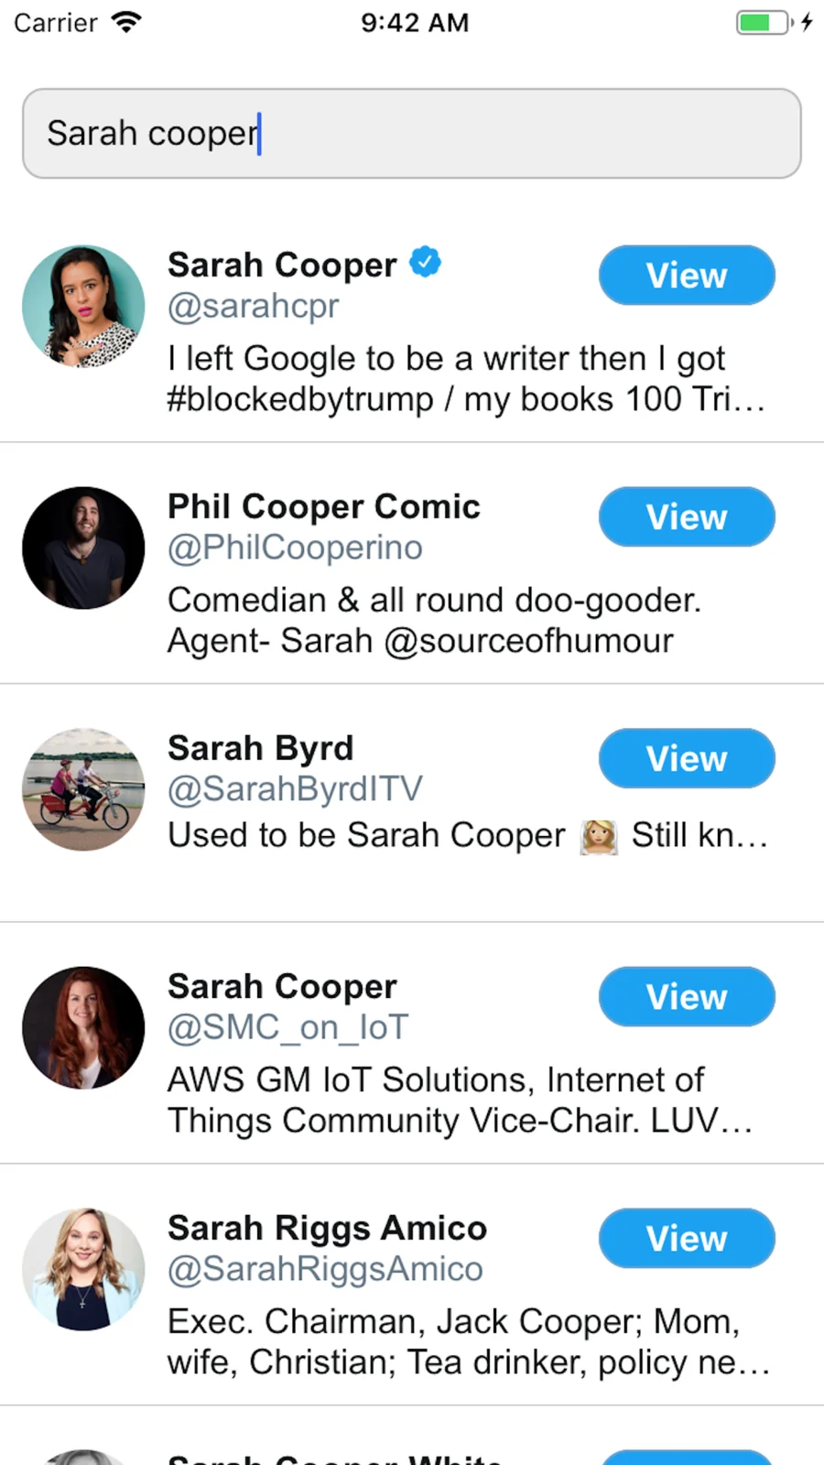824x1465 pixels.
Task: Select Sarah Cooper's profile picture
Action: pyautogui.click(x=82, y=306)
